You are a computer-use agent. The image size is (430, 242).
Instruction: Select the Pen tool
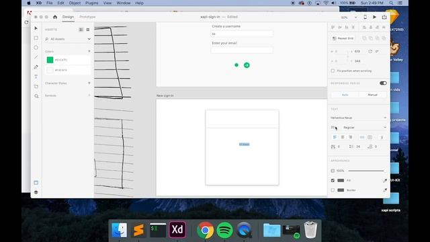[36, 67]
